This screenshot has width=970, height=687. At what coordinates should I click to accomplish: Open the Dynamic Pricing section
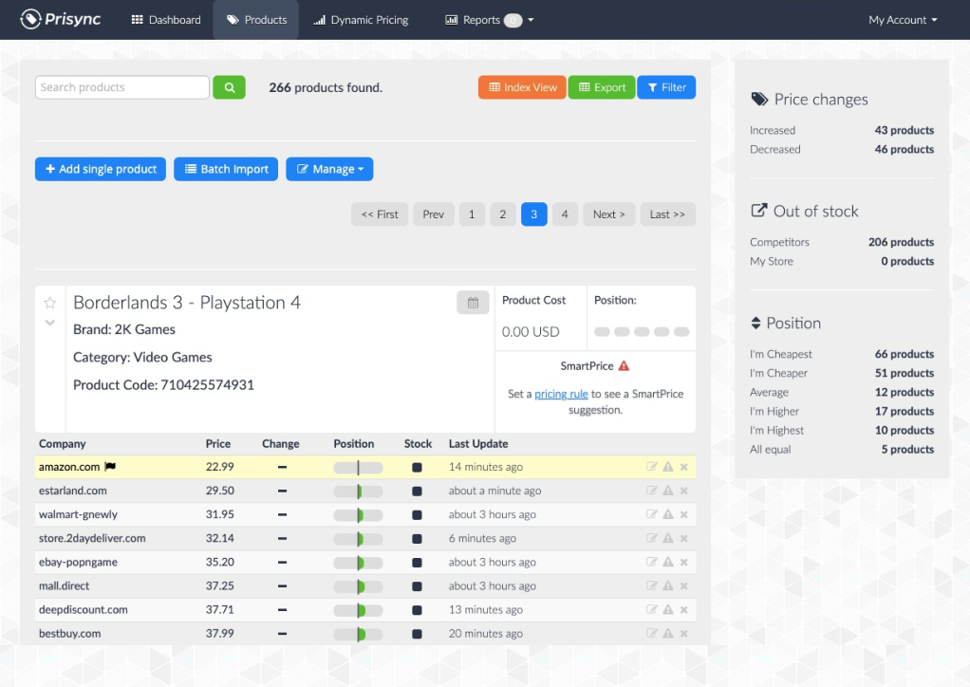click(x=361, y=19)
